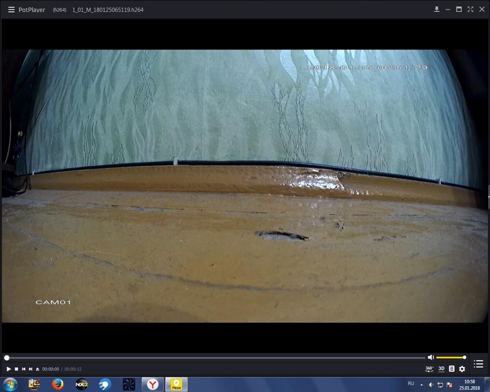Stop the video playback
This screenshot has width=490, height=392.
coord(16,369)
